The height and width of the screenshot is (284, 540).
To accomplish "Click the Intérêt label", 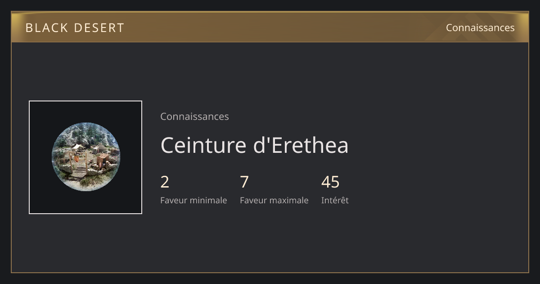I will coord(335,200).
